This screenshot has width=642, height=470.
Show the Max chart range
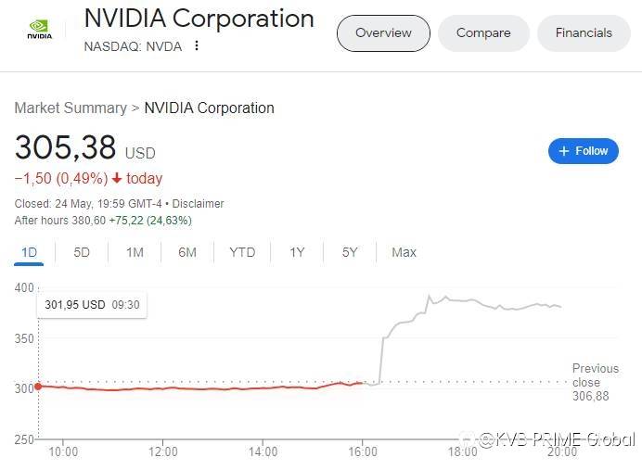tap(404, 252)
